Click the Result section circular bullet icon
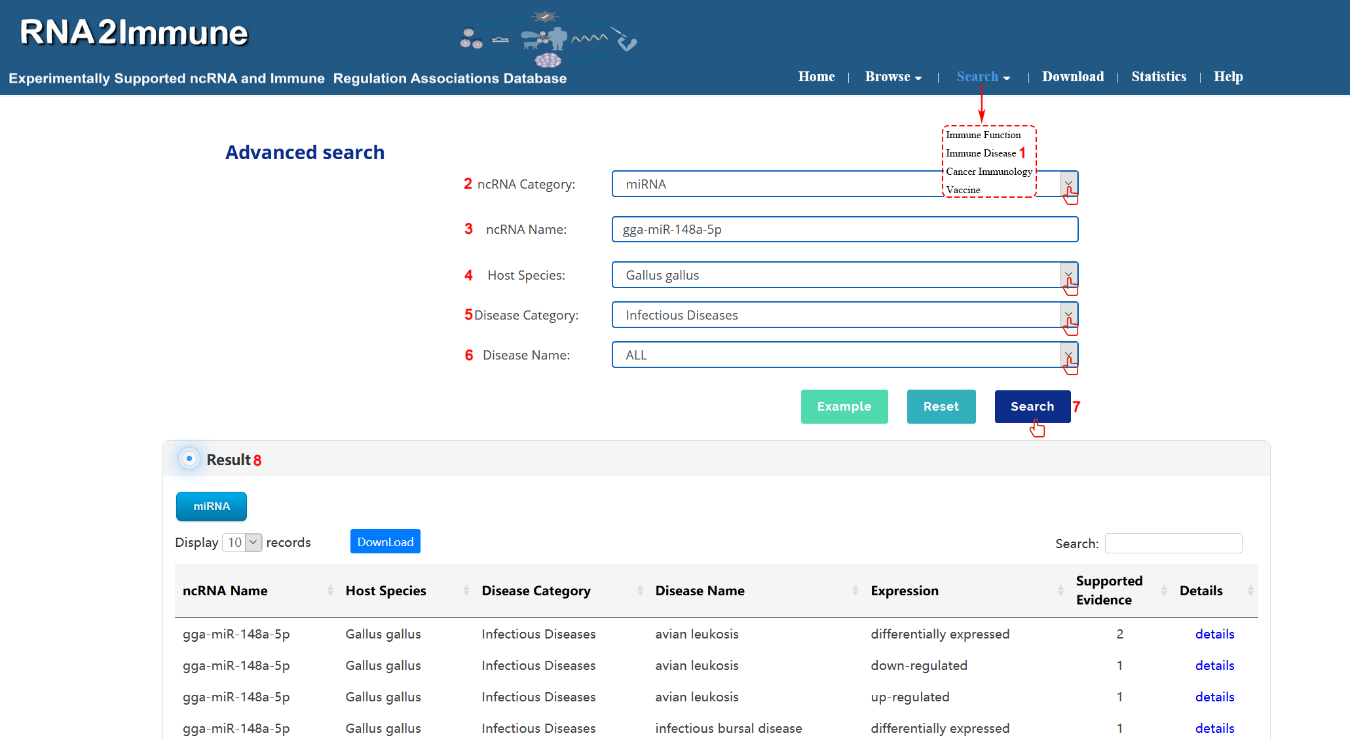 189,459
